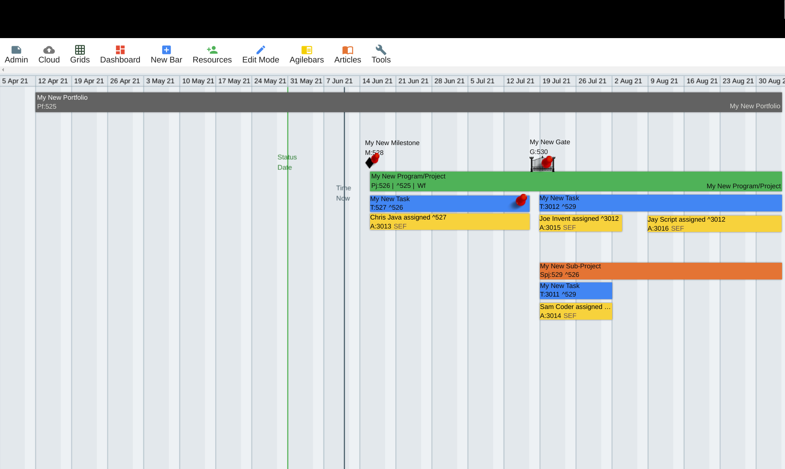This screenshot has width=785, height=469.
Task: Select the grey My New Portfolio bar
Action: coord(385,102)
